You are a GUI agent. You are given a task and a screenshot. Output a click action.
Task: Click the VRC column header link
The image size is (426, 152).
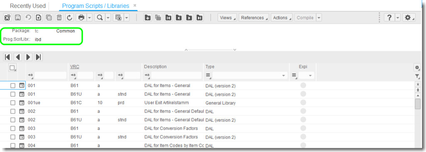75,67
